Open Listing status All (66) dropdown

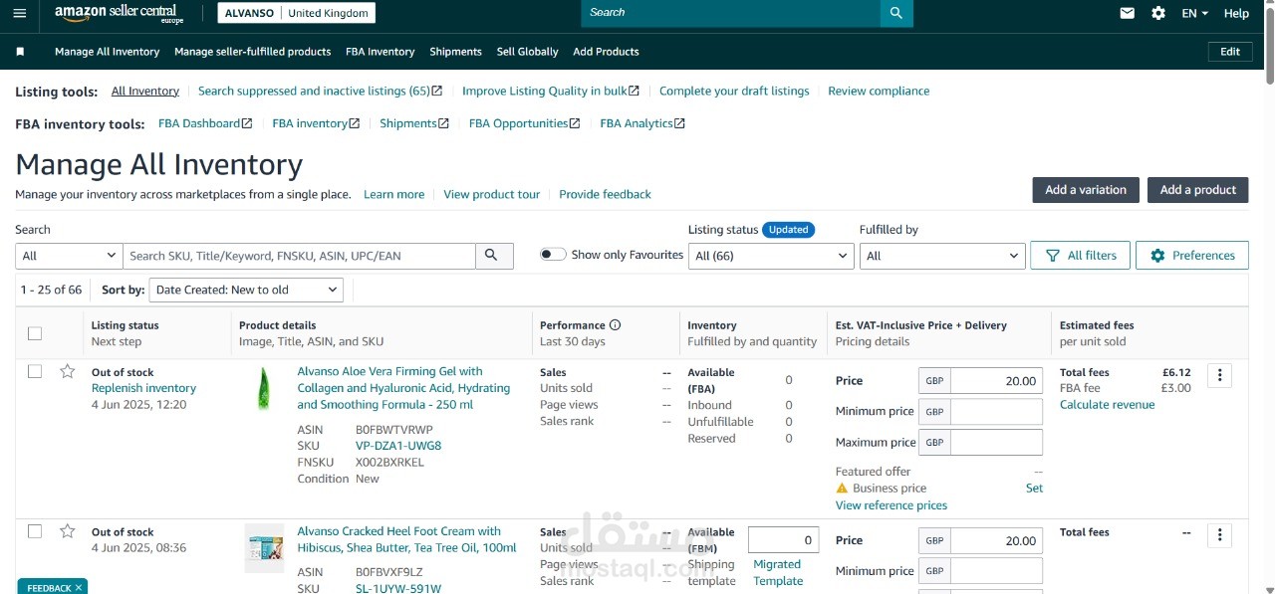point(771,256)
